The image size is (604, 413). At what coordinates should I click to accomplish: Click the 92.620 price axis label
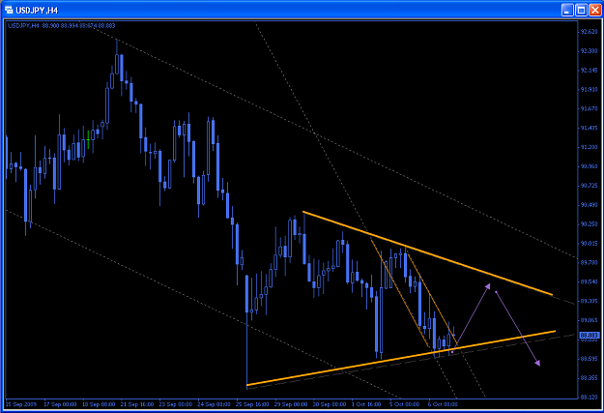(x=590, y=32)
